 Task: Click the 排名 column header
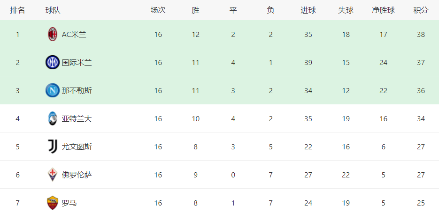(18, 10)
